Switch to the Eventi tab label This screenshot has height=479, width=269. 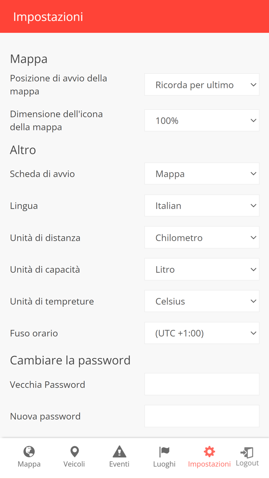[x=119, y=464]
